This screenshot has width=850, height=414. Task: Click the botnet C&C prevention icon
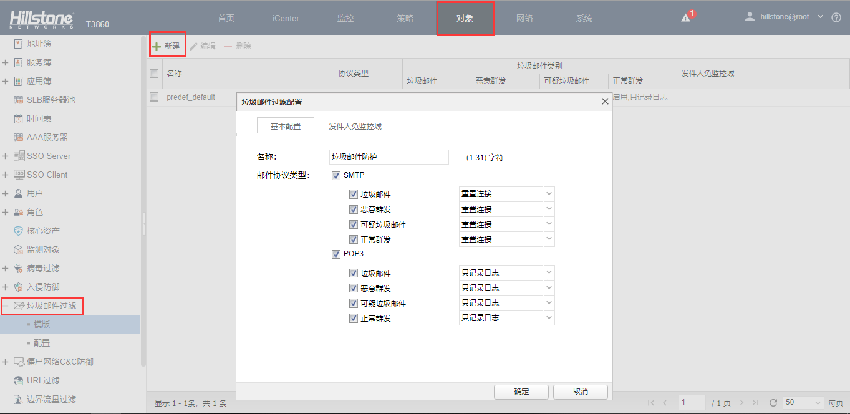pos(19,362)
